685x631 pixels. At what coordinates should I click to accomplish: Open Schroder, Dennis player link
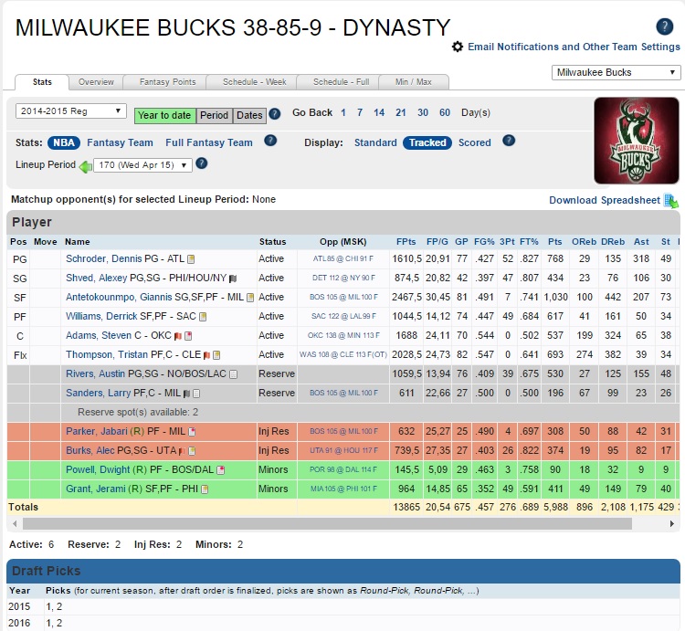(x=104, y=259)
